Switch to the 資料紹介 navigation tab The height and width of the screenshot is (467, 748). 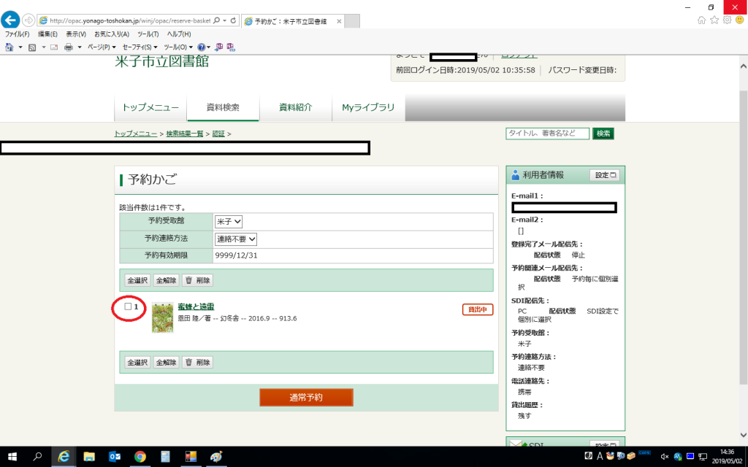(296, 108)
